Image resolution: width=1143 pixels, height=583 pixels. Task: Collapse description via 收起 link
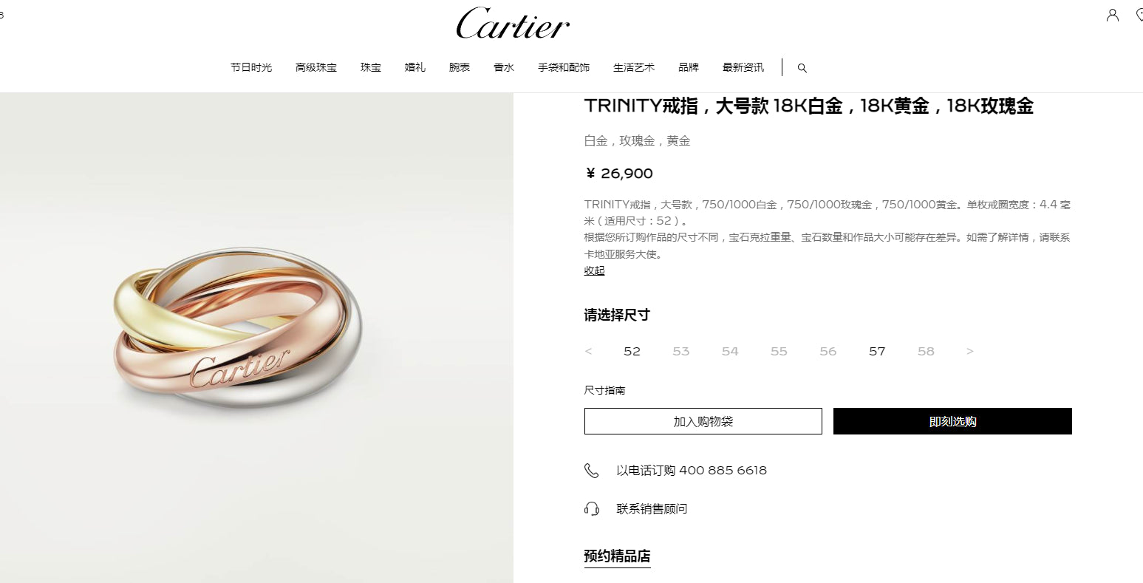coord(594,270)
